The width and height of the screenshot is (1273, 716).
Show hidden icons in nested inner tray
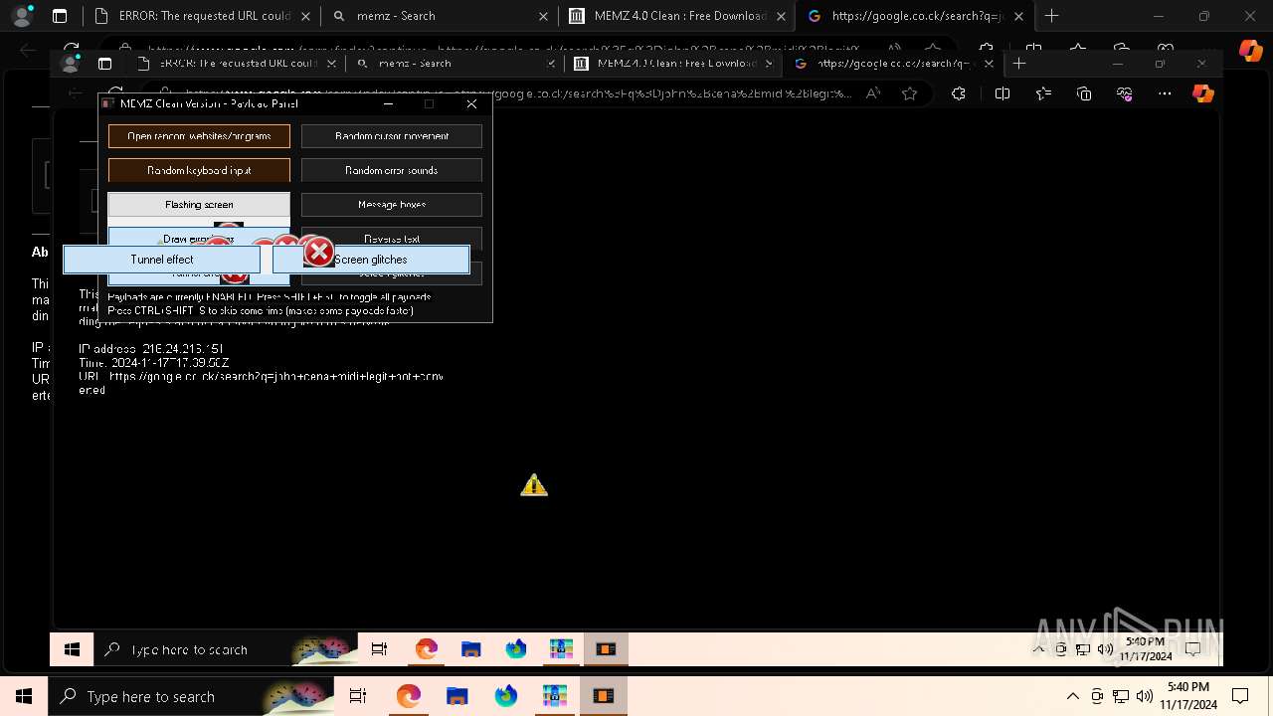1039,649
